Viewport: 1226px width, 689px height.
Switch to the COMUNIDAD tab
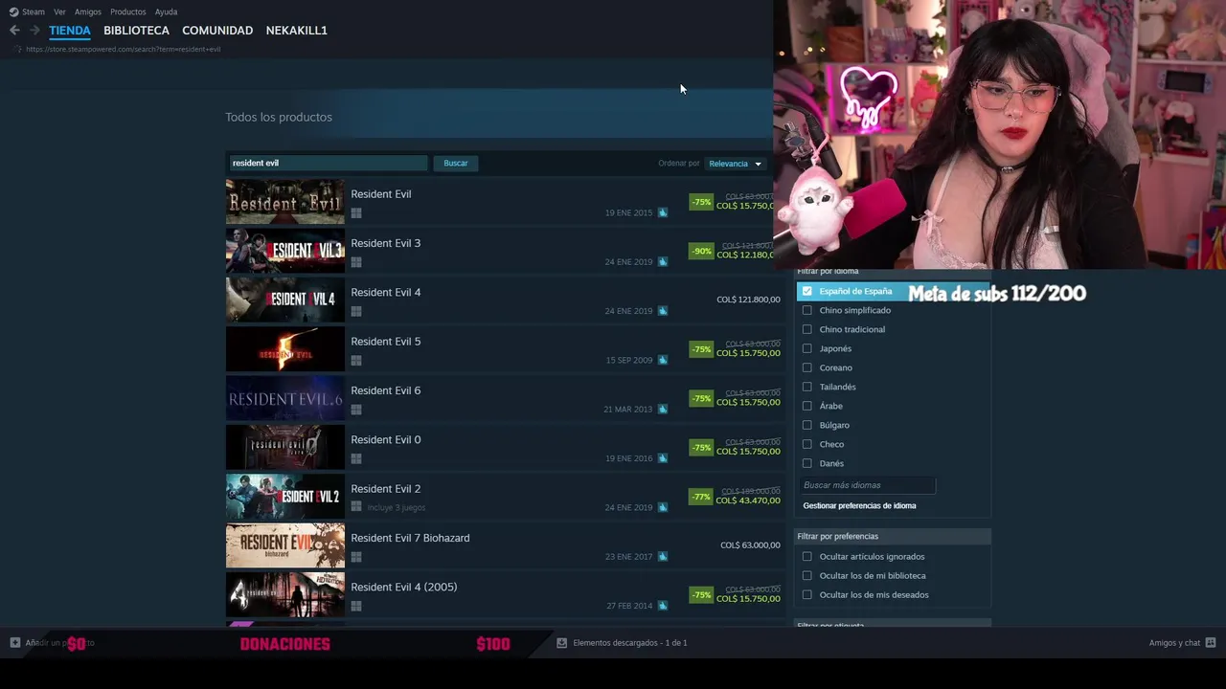click(217, 31)
